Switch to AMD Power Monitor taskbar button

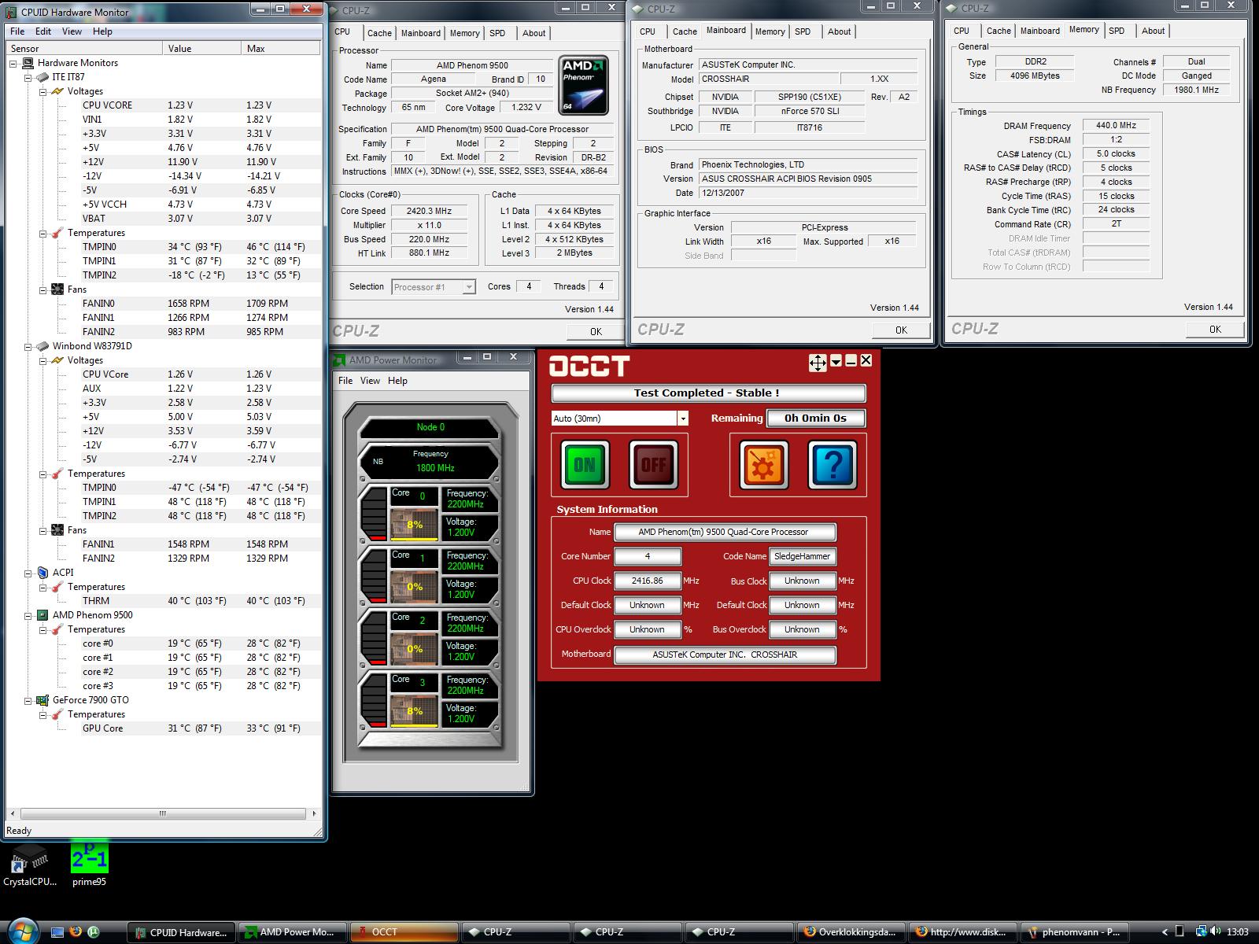pos(292,932)
